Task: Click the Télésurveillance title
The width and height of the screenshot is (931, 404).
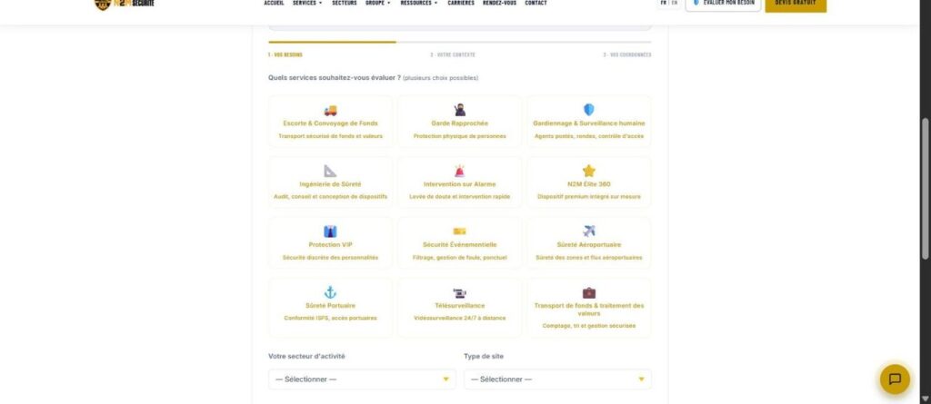Action: 459,306
